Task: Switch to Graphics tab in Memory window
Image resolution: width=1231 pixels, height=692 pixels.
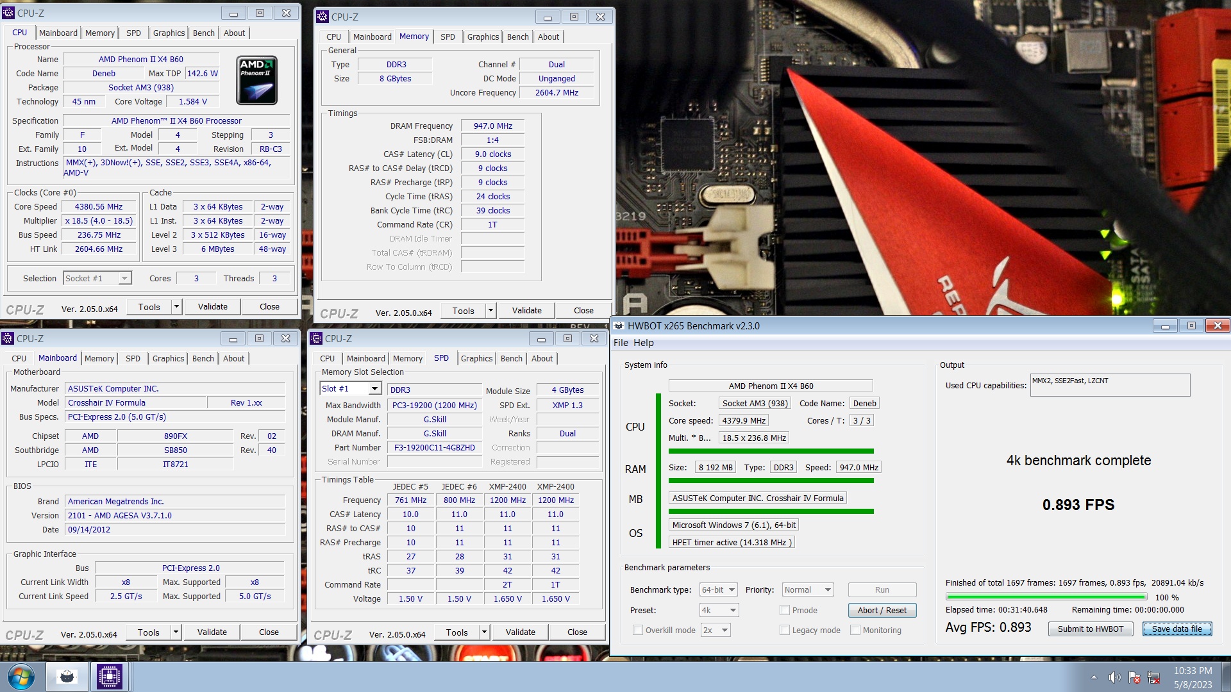Action: point(483,37)
